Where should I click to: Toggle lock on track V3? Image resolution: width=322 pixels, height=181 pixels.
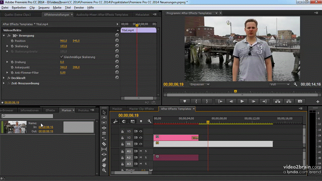[122, 131]
